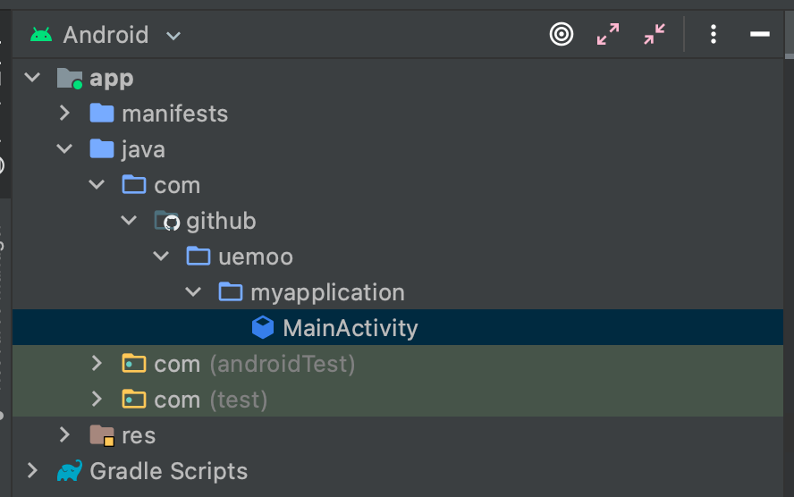This screenshot has height=497, width=794.
Task: Click the Collapse All arrows icon
Action: [x=655, y=35]
